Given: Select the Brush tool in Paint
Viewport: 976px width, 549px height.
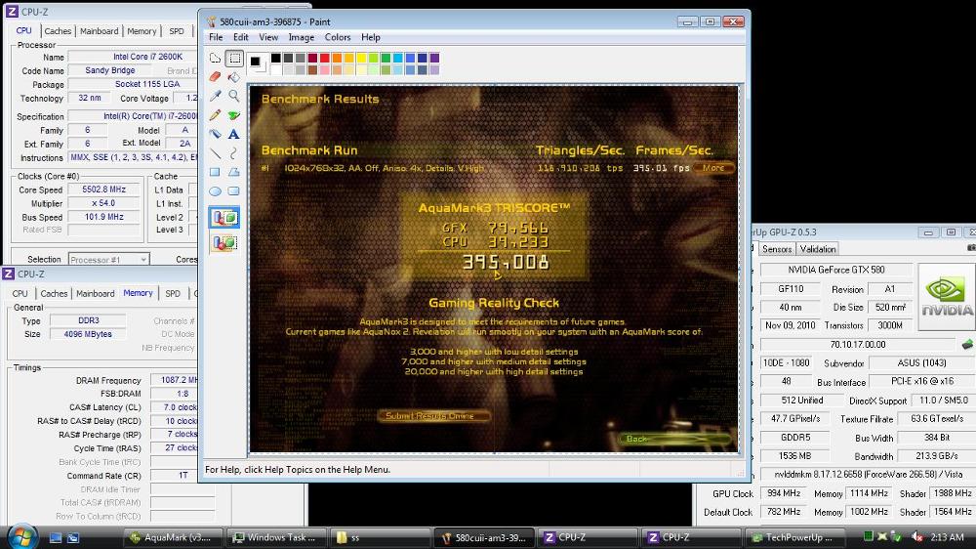Looking at the screenshot, I should pyautogui.click(x=234, y=115).
